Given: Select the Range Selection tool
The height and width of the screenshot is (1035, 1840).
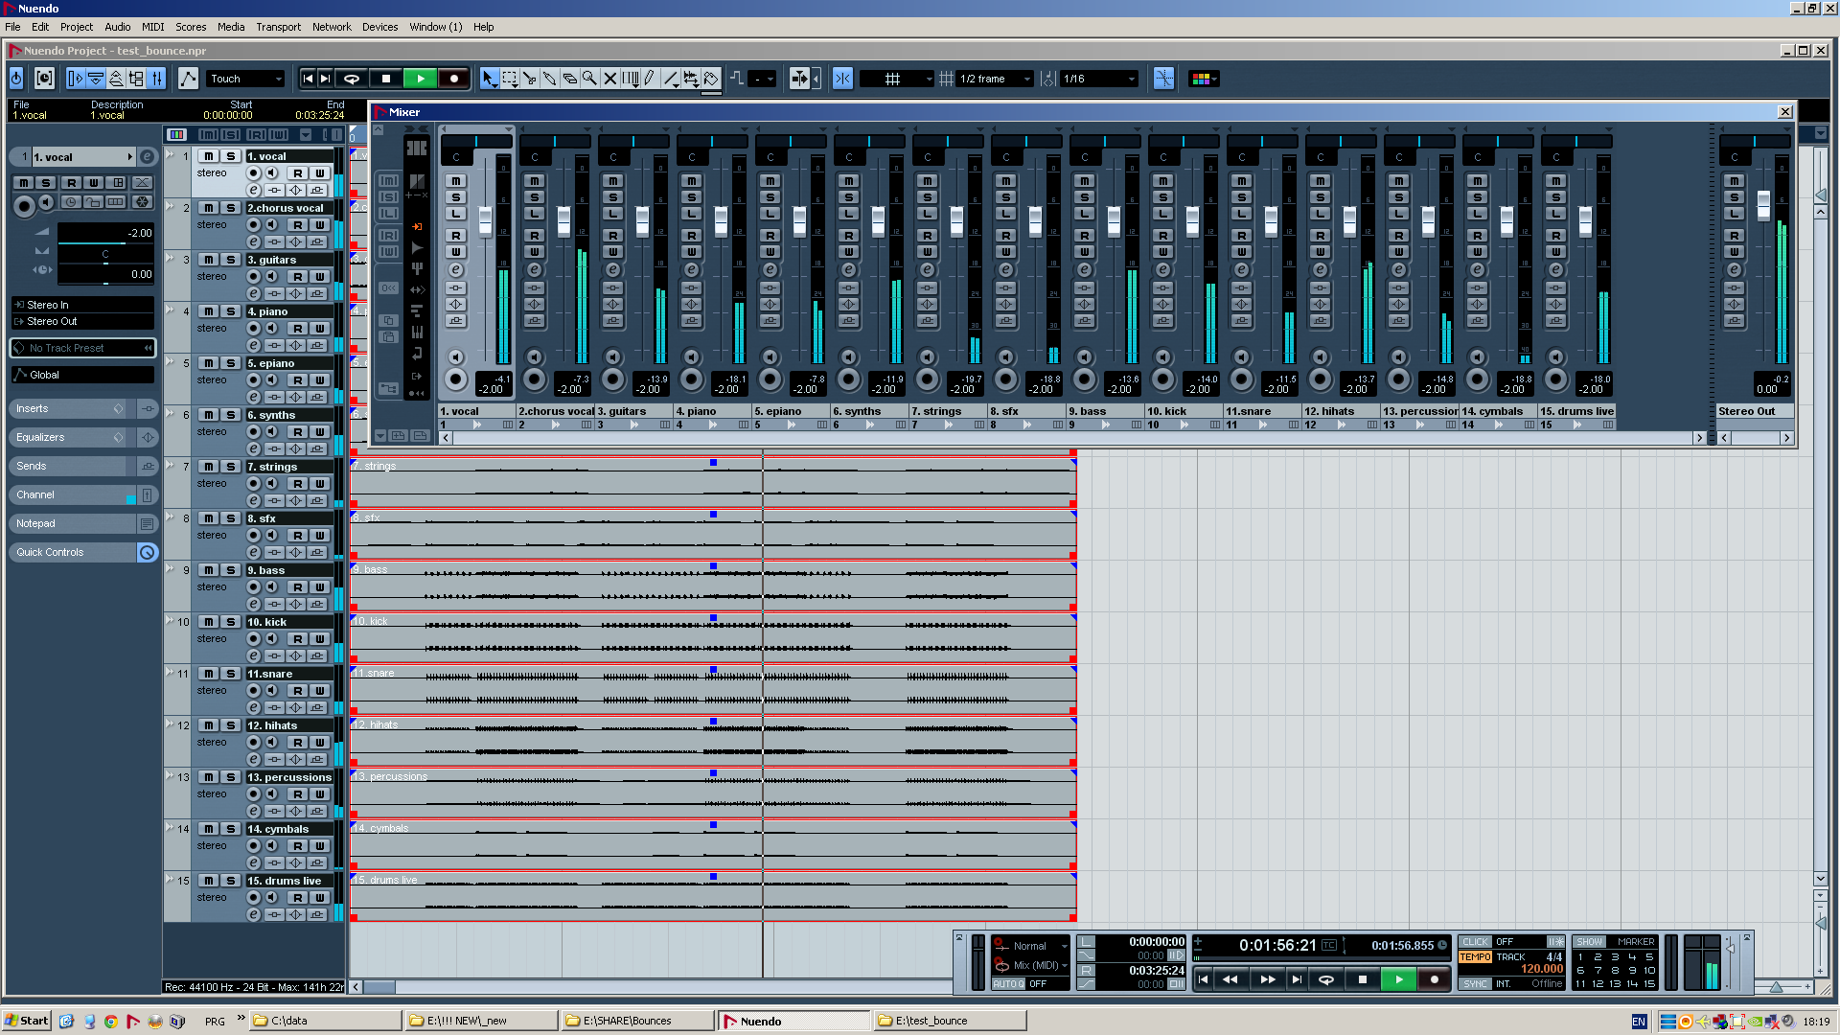Looking at the screenshot, I should coord(510,79).
